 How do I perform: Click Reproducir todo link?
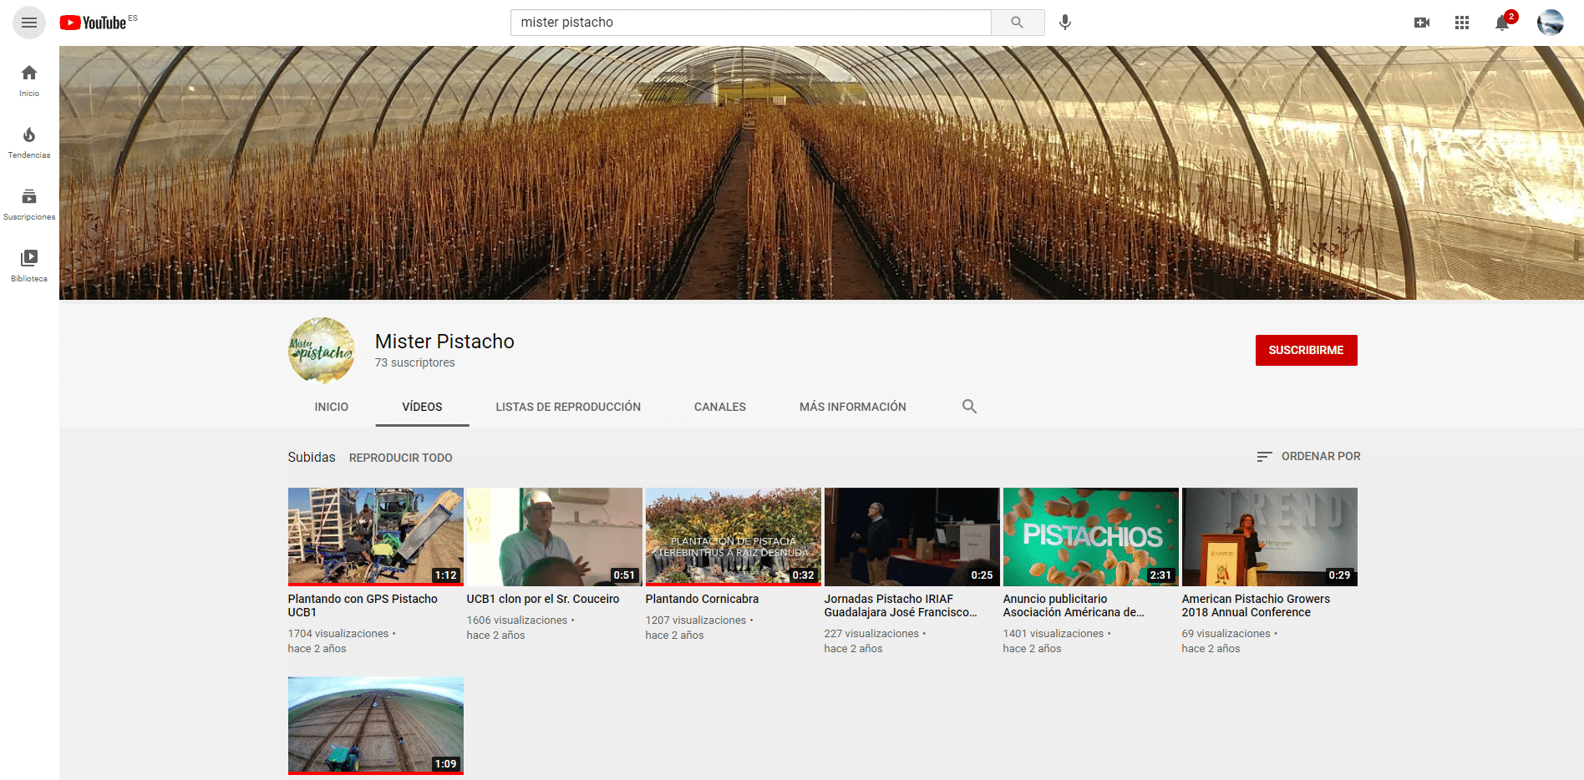tap(400, 458)
